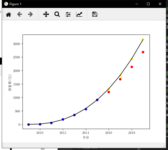Click the 3000 y-axis tick label
The image size is (168, 150).
[x=16, y=44]
